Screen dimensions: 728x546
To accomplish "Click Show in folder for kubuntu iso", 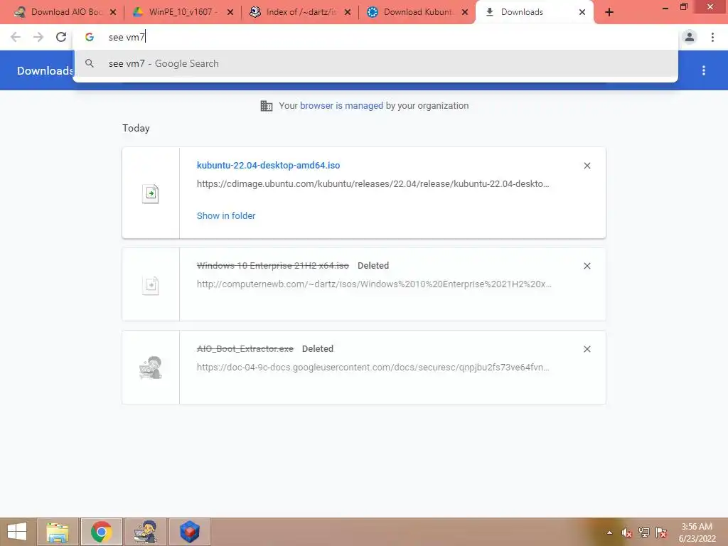I will coord(226,215).
